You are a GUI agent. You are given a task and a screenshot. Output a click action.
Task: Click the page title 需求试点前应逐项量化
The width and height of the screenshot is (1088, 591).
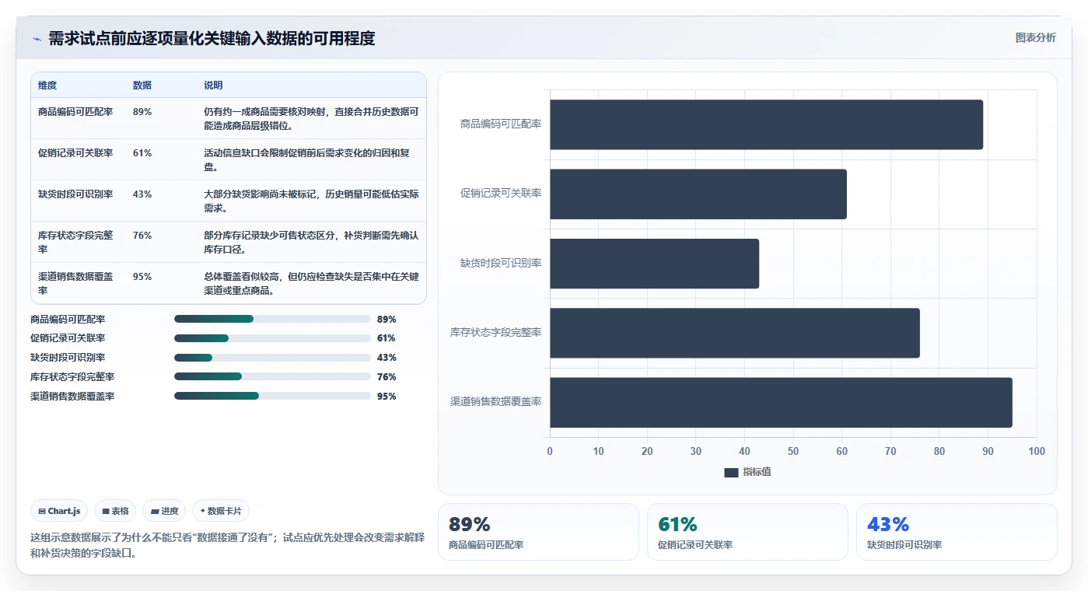[212, 39]
